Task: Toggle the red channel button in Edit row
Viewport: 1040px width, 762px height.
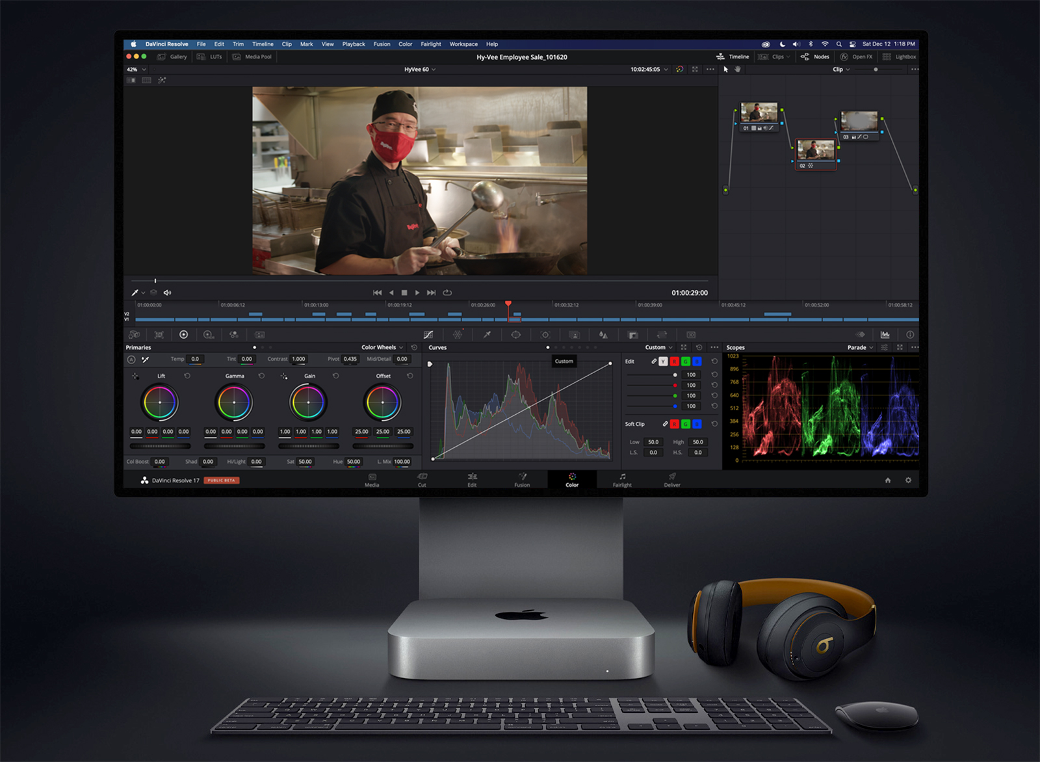Action: (x=675, y=361)
